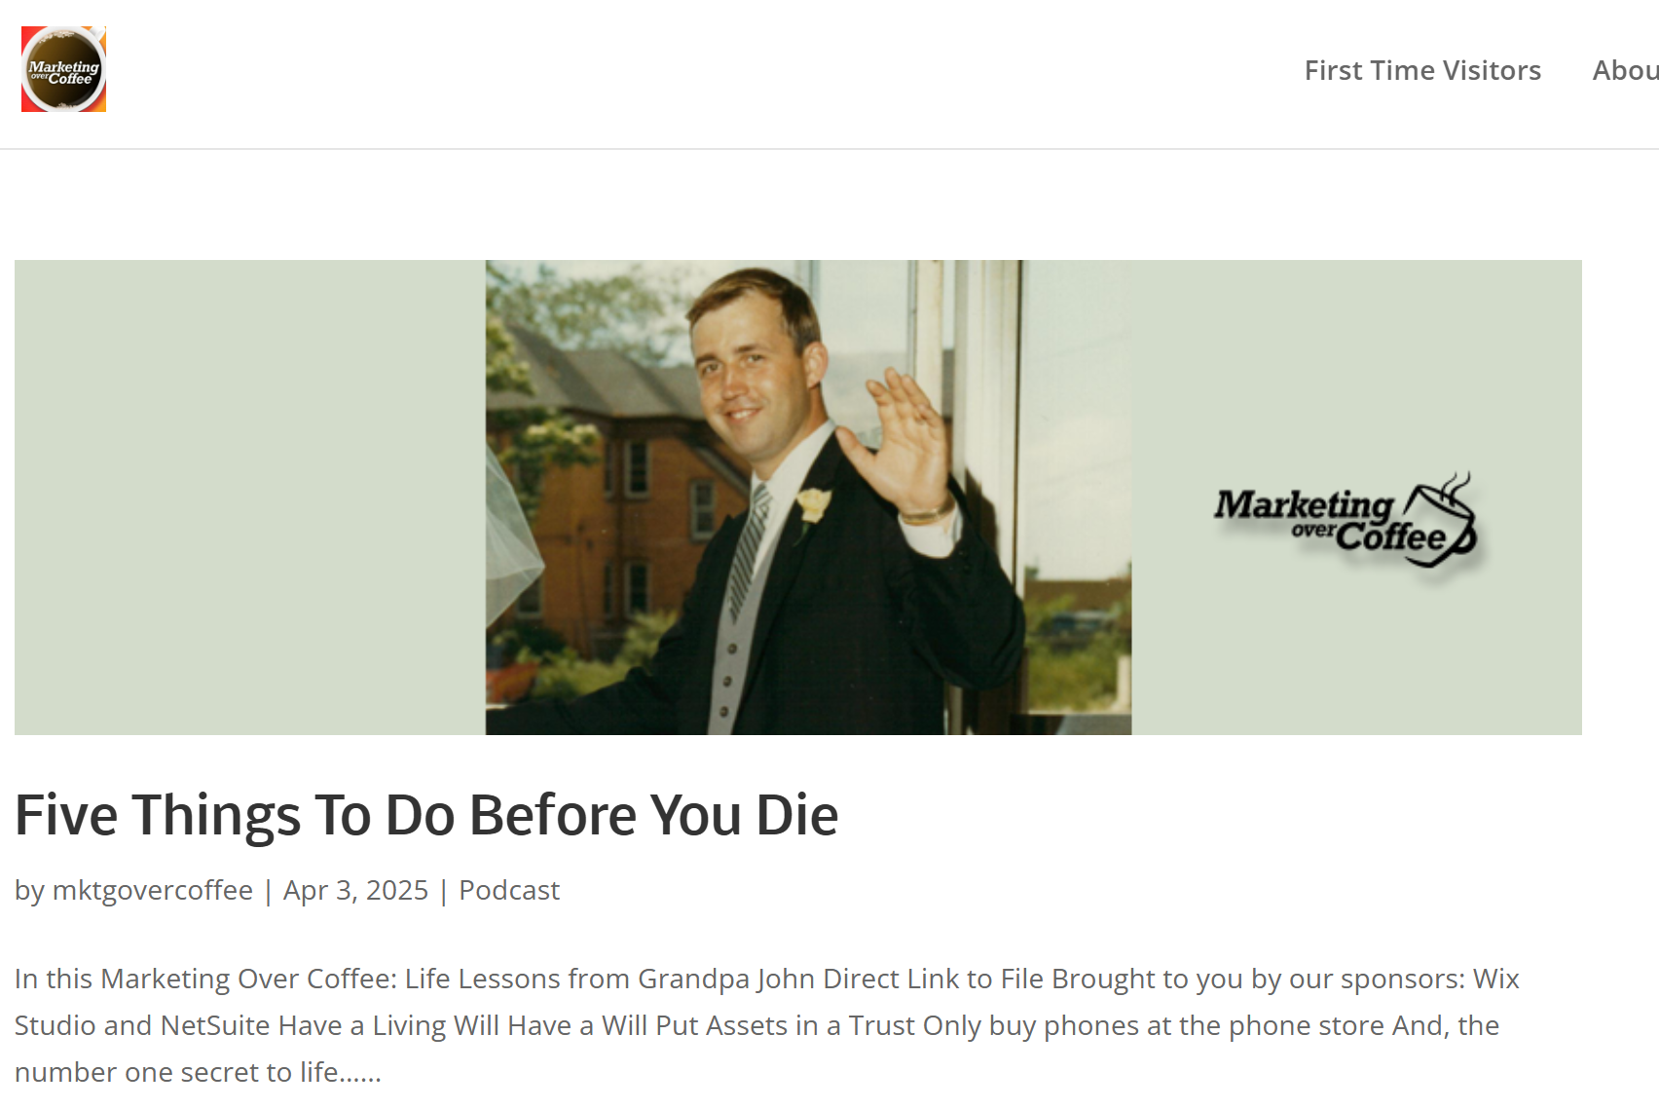Click the Marketing over Coffee banner wordmark
The width and height of the screenshot is (1659, 1109).
[1329, 520]
